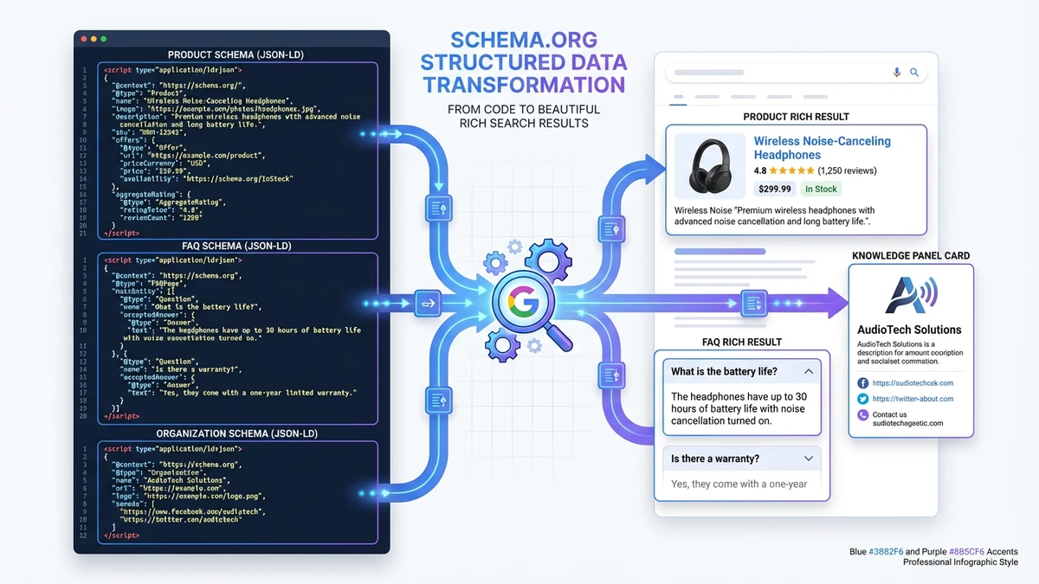Collapse the 'What is the battery life?' FAQ

tap(807, 371)
